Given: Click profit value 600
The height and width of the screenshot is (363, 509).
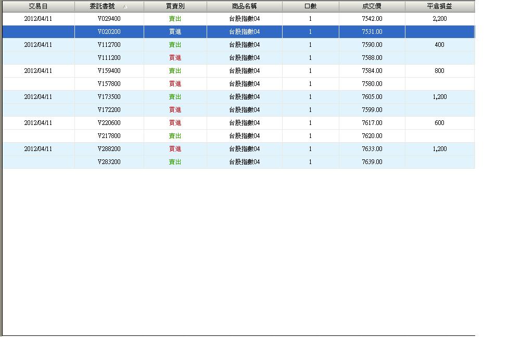Looking at the screenshot, I should (440, 123).
